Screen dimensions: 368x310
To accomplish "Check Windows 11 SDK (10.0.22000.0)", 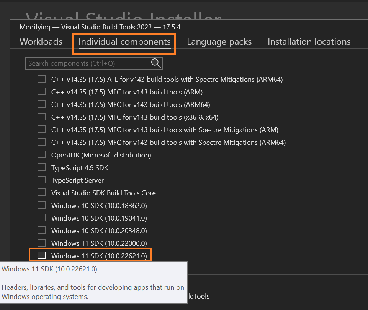I will [42, 243].
